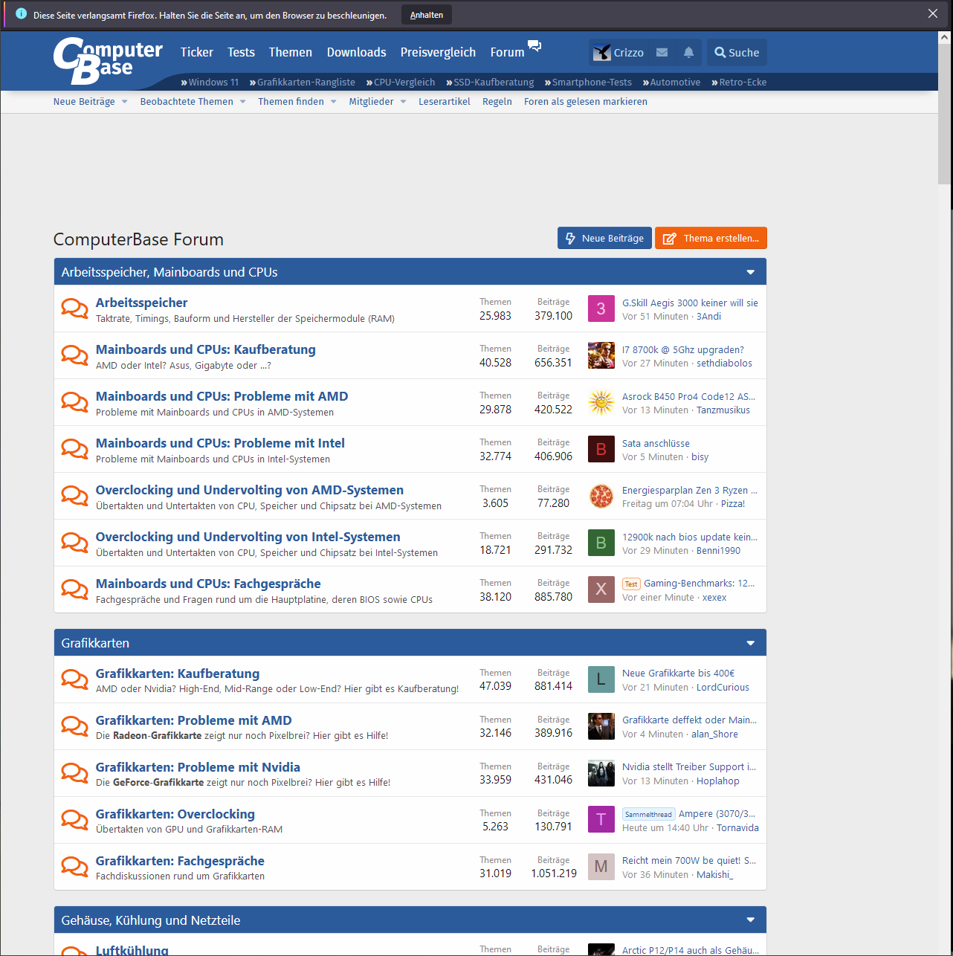Open the Grafikkarten-Rangliste quick link
Image resolution: width=953 pixels, height=956 pixels.
[x=303, y=83]
